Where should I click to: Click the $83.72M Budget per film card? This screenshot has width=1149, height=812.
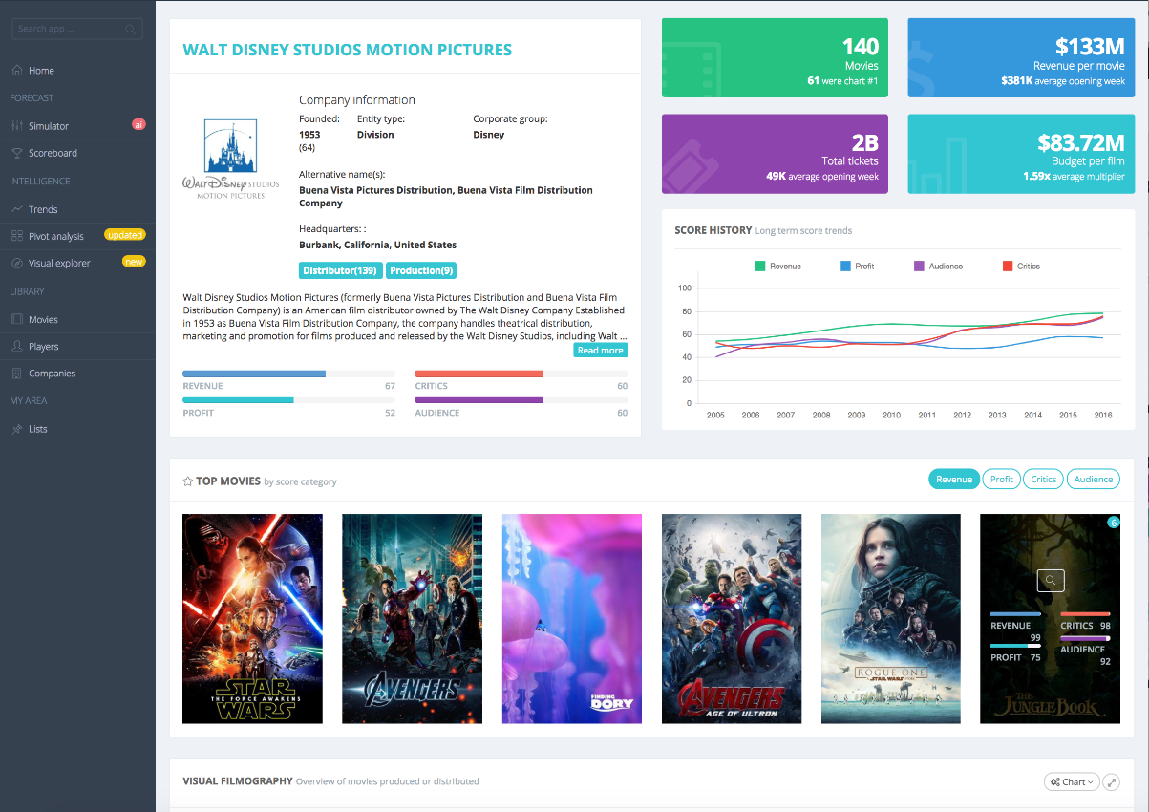point(1021,154)
